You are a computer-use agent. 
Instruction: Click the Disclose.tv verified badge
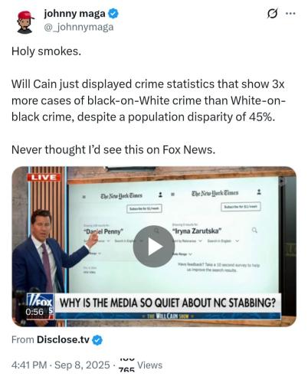coord(97,340)
